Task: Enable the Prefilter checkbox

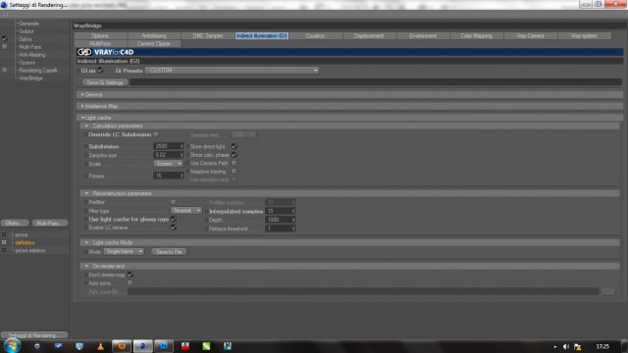Action: (174, 202)
